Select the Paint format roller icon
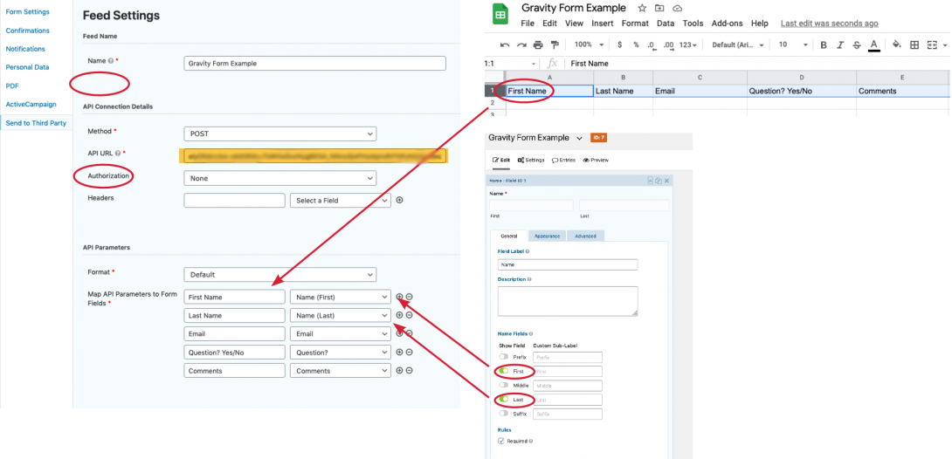 (555, 45)
